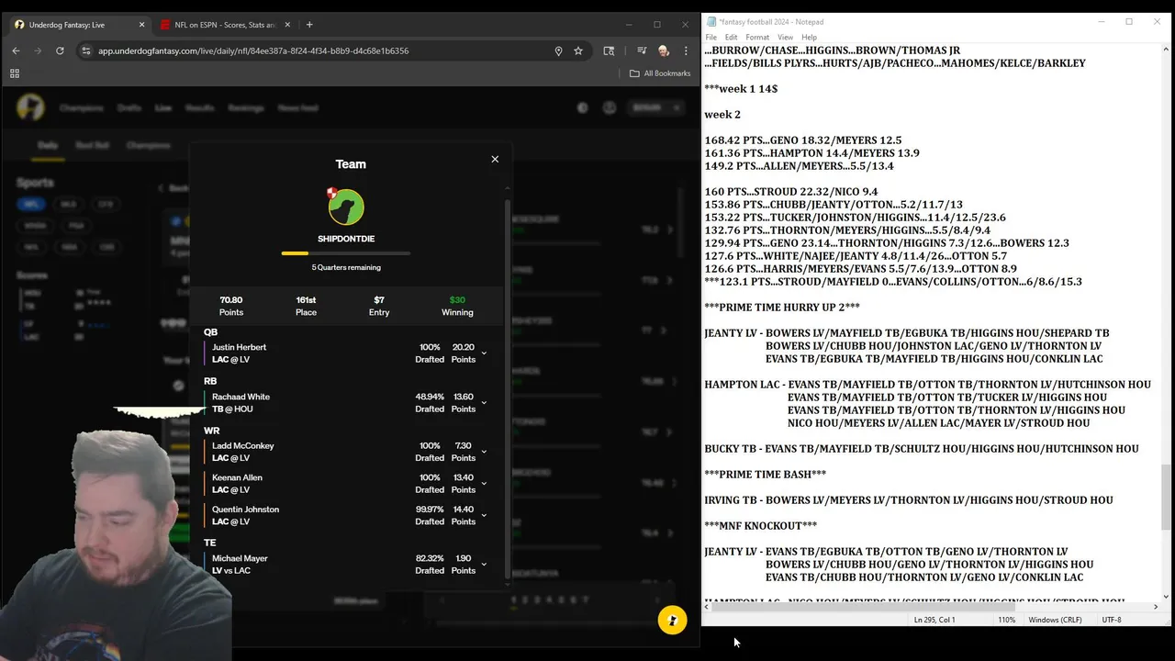This screenshot has width=1175, height=661.
Task: Click the 'IRVING TB - BOWERS LV' line
Action: pos(909,500)
